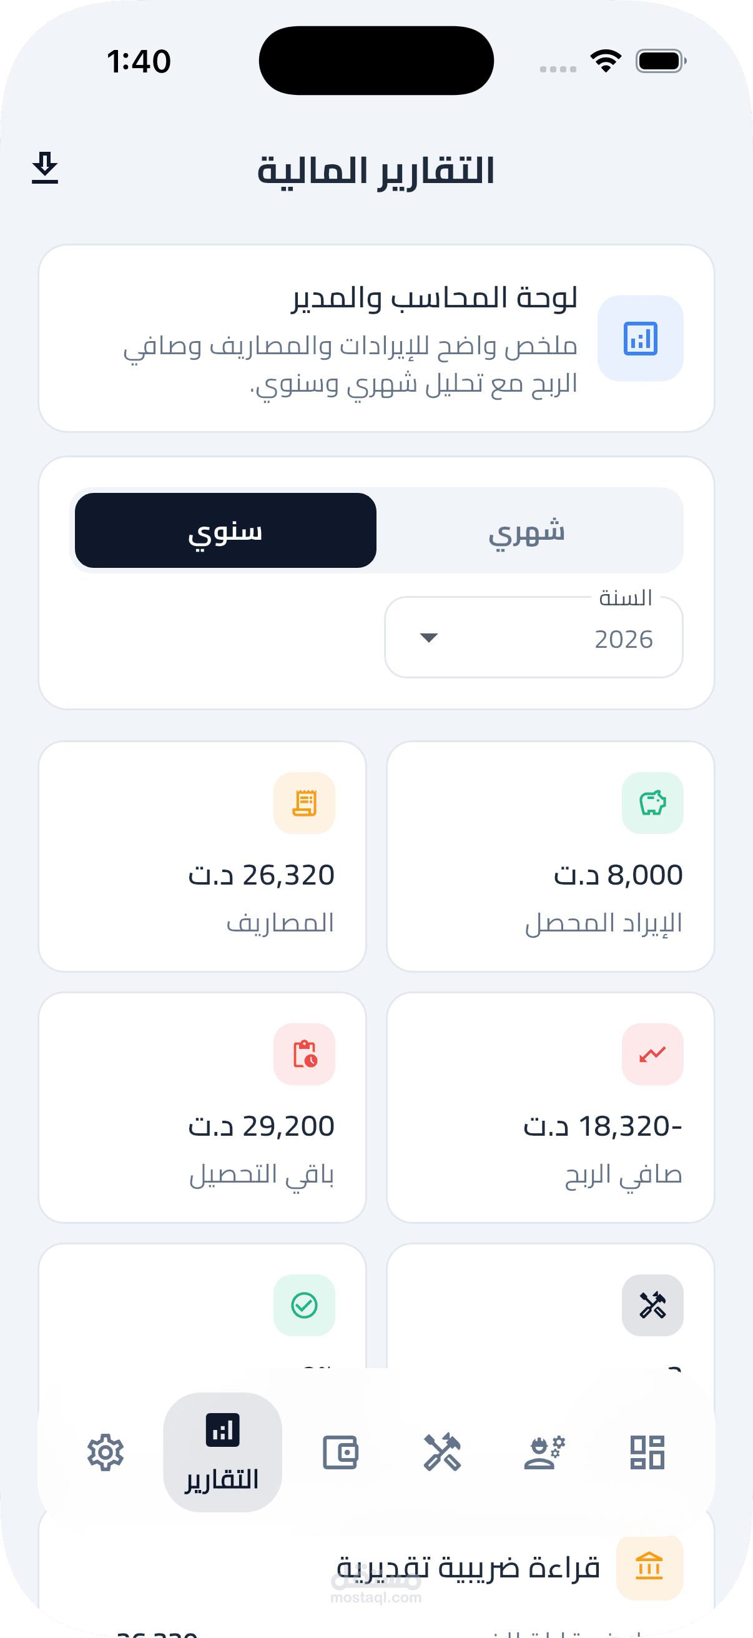Open wallet icon in bottom navigation

pos(340,1453)
